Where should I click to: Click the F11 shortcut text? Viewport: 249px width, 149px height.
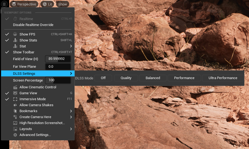click(69, 99)
